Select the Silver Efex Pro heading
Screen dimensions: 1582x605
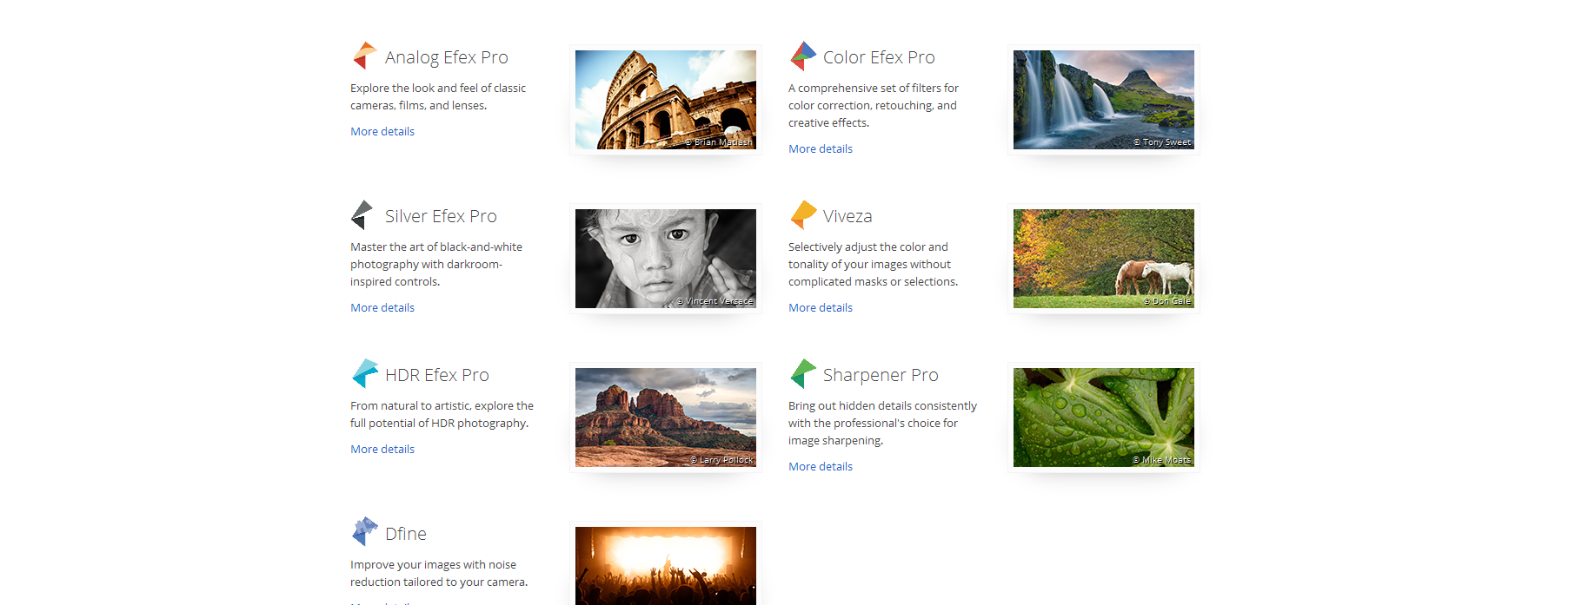[x=441, y=216]
